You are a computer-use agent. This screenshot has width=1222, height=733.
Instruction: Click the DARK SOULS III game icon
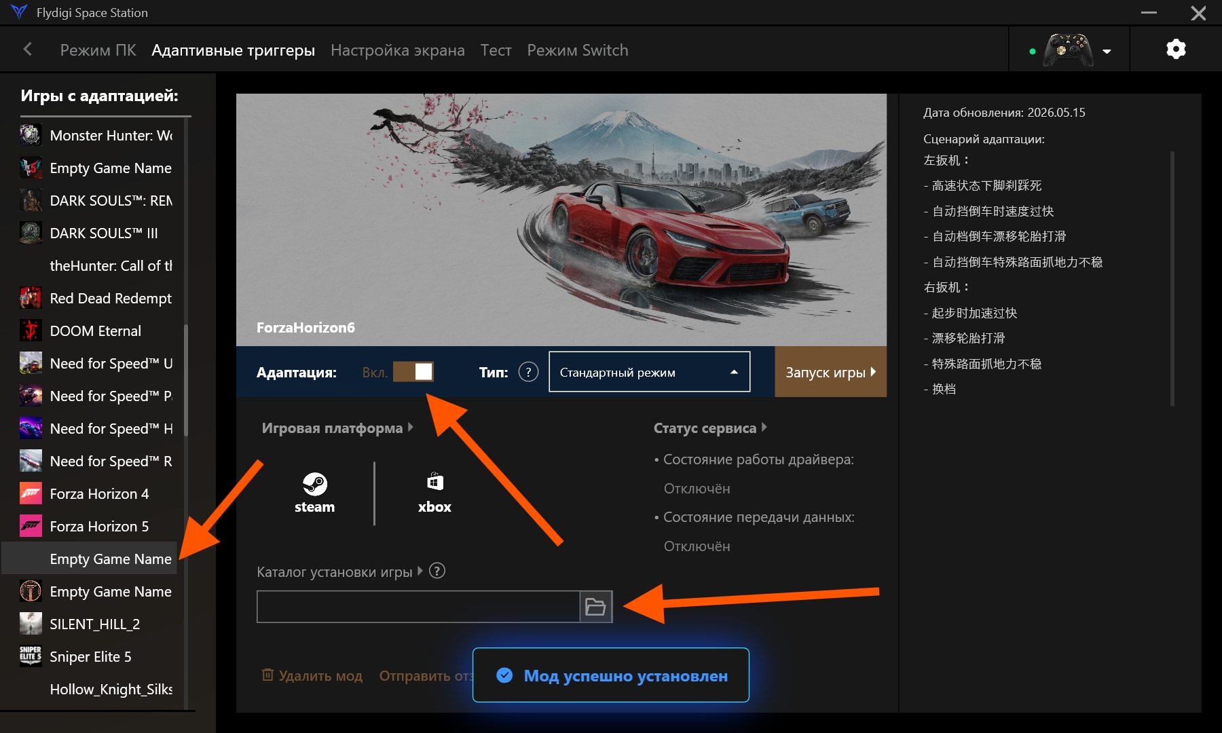pos(31,233)
